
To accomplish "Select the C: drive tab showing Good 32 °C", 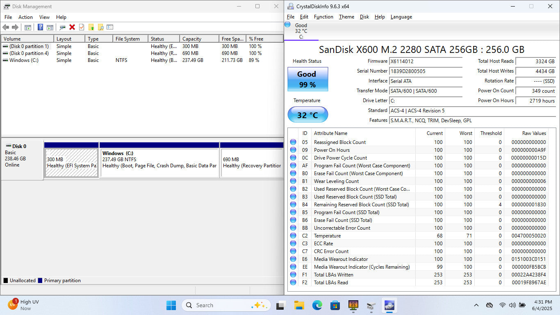I will pos(301,31).
